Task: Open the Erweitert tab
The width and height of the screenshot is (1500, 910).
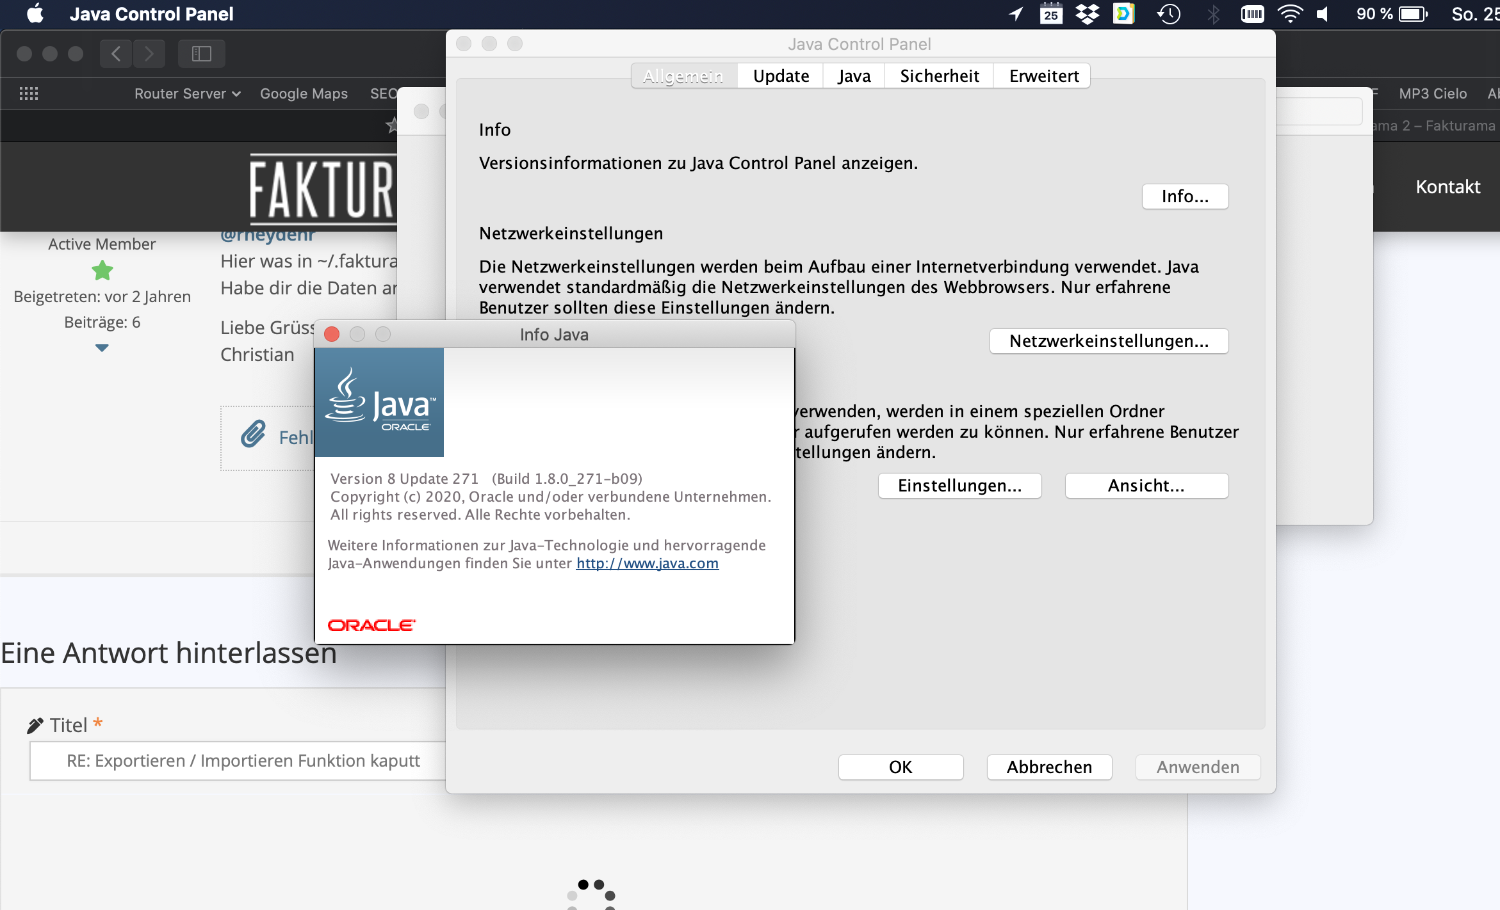Action: 1044,76
